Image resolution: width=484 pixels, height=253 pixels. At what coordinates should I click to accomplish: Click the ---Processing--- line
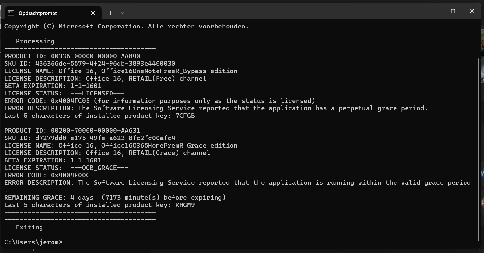[x=80, y=41]
